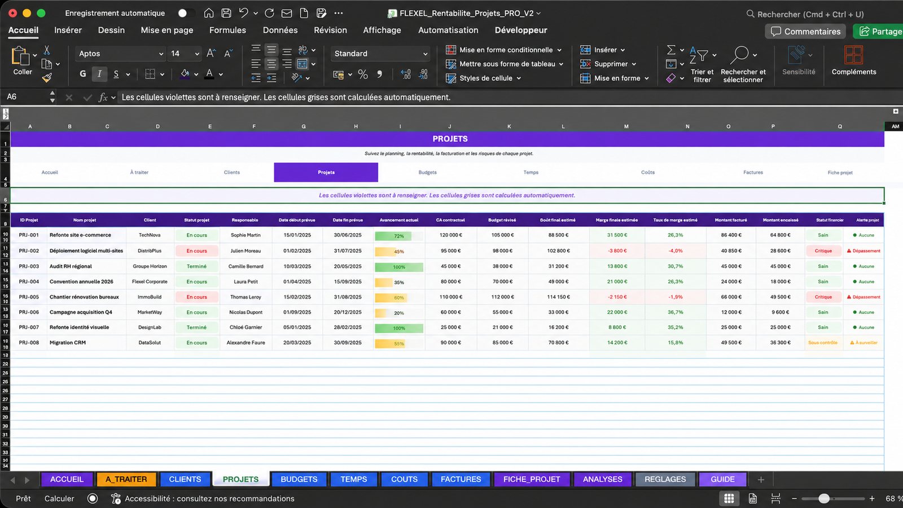
Task: Click the AutoSum sigma icon
Action: [x=671, y=50]
